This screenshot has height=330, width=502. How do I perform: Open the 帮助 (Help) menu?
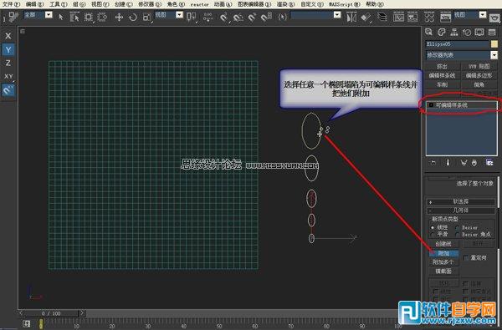point(375,4)
